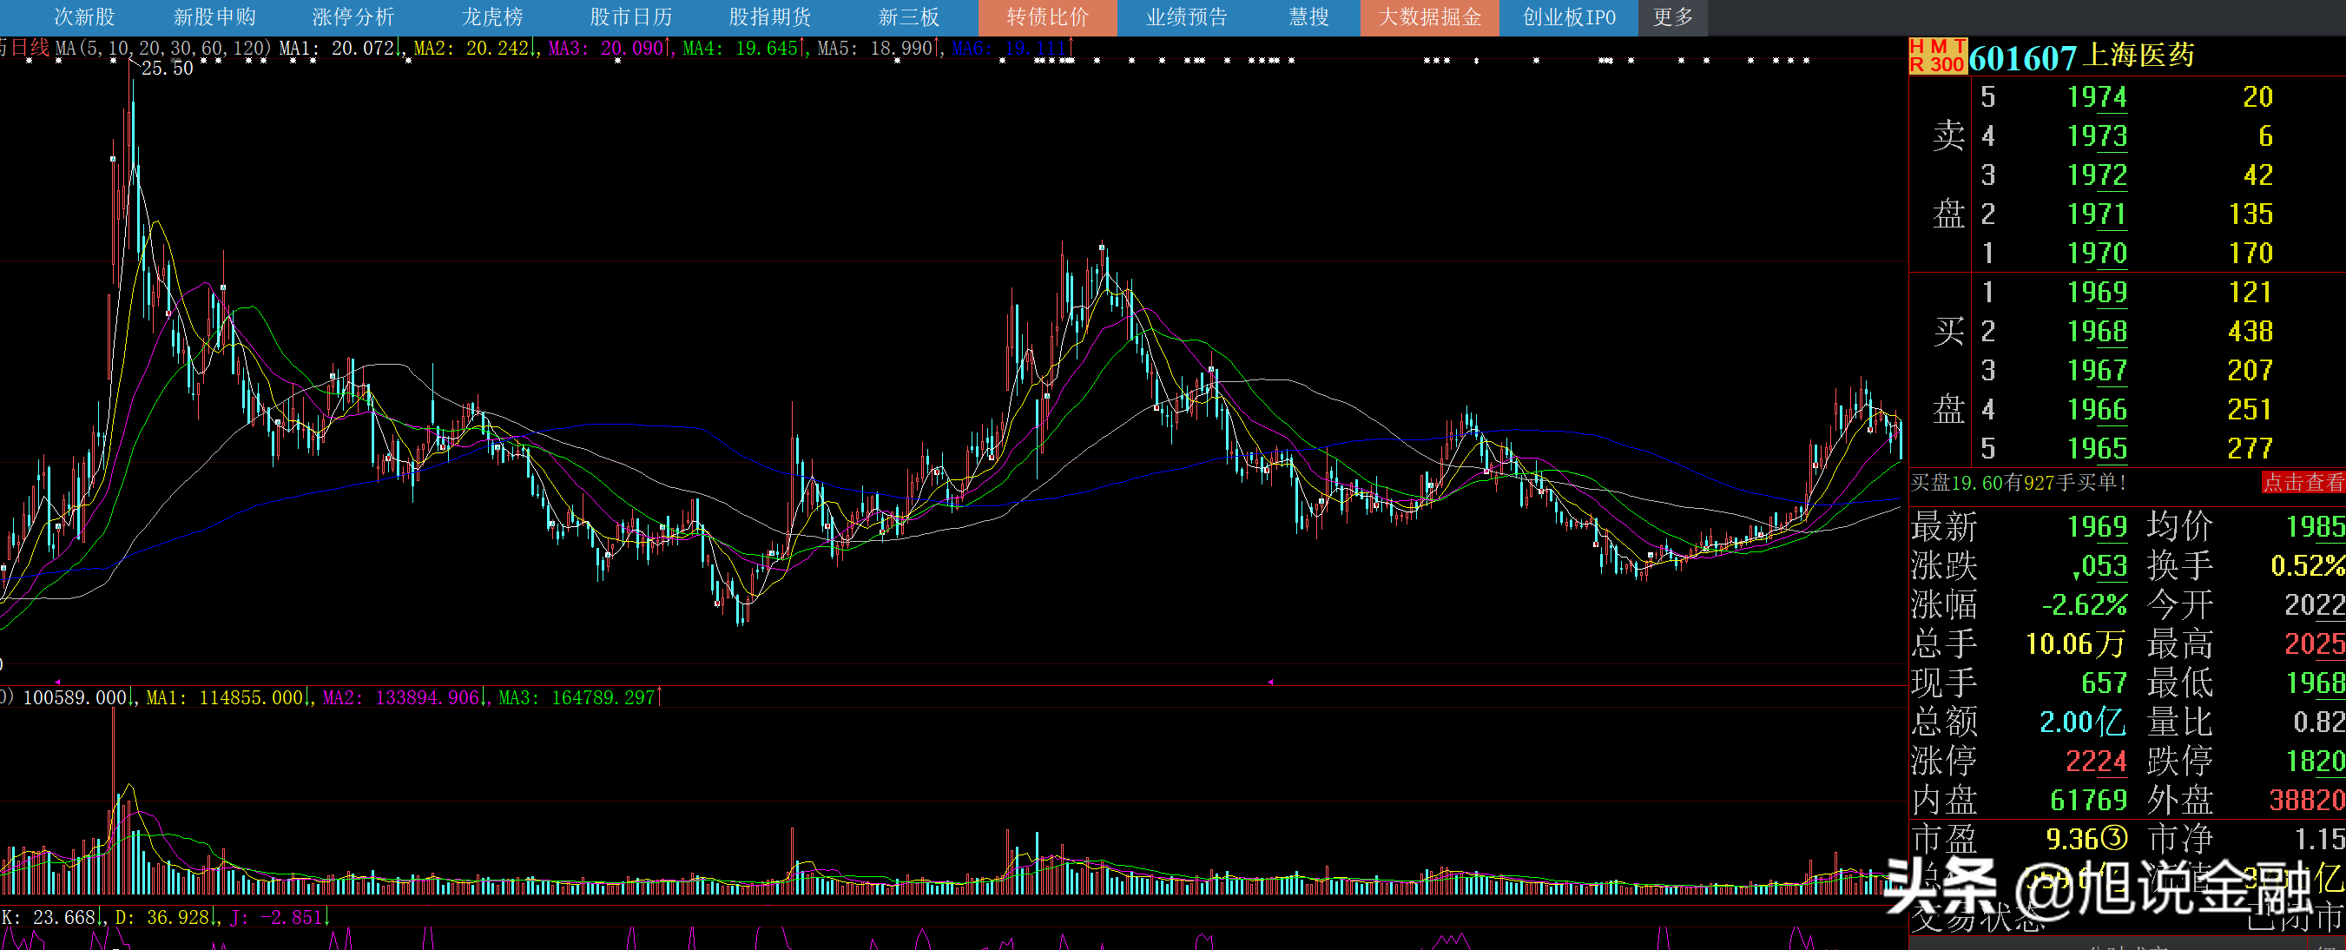
Task: Click the 总额 value 2.00亿
Action: (x=2083, y=722)
